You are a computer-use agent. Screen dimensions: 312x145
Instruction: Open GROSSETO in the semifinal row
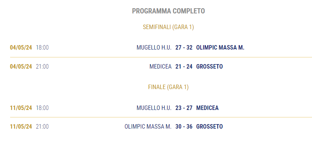pos(209,66)
